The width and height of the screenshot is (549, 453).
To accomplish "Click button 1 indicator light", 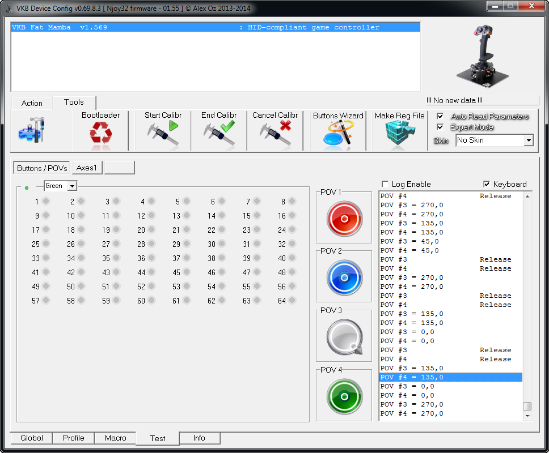I will (46, 202).
